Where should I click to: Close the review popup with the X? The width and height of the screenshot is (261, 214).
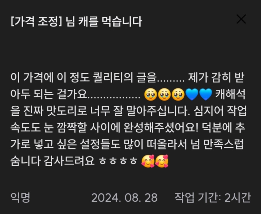[x=241, y=19]
